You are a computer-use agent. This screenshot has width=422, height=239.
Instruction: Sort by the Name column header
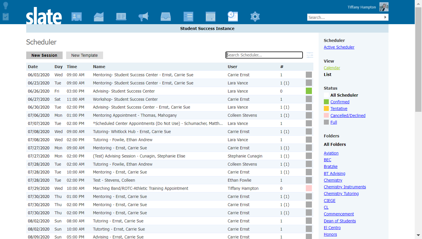click(x=99, y=67)
